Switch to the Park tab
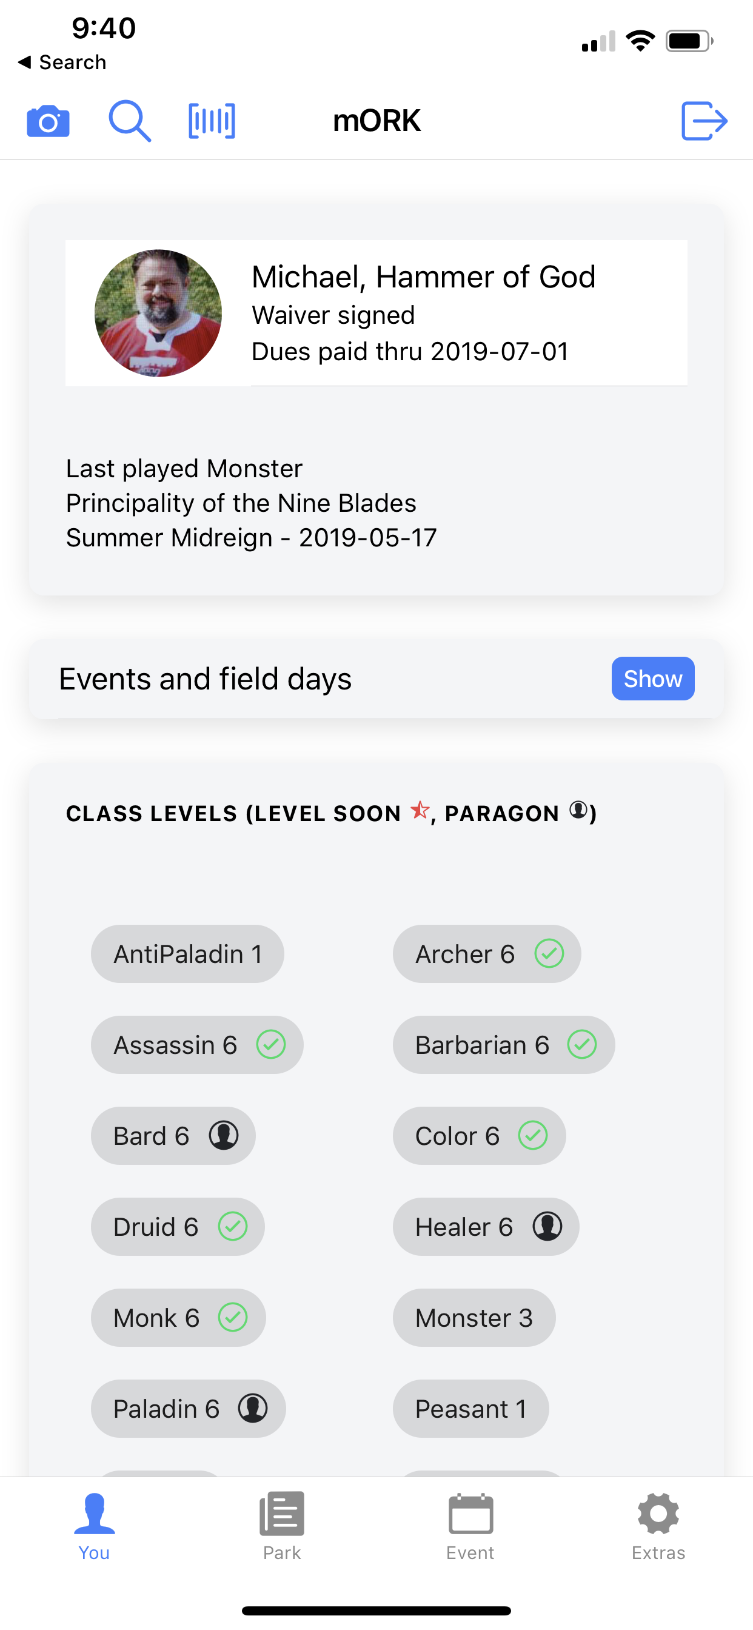 pyautogui.click(x=282, y=1525)
